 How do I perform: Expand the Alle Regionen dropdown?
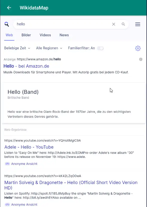click(49, 48)
